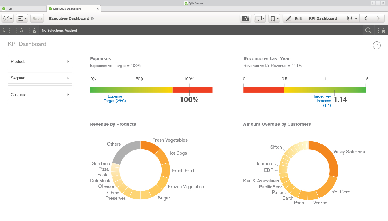Open the storytelling presentation menu
Viewport: 388px width, 221px height.
point(260,18)
